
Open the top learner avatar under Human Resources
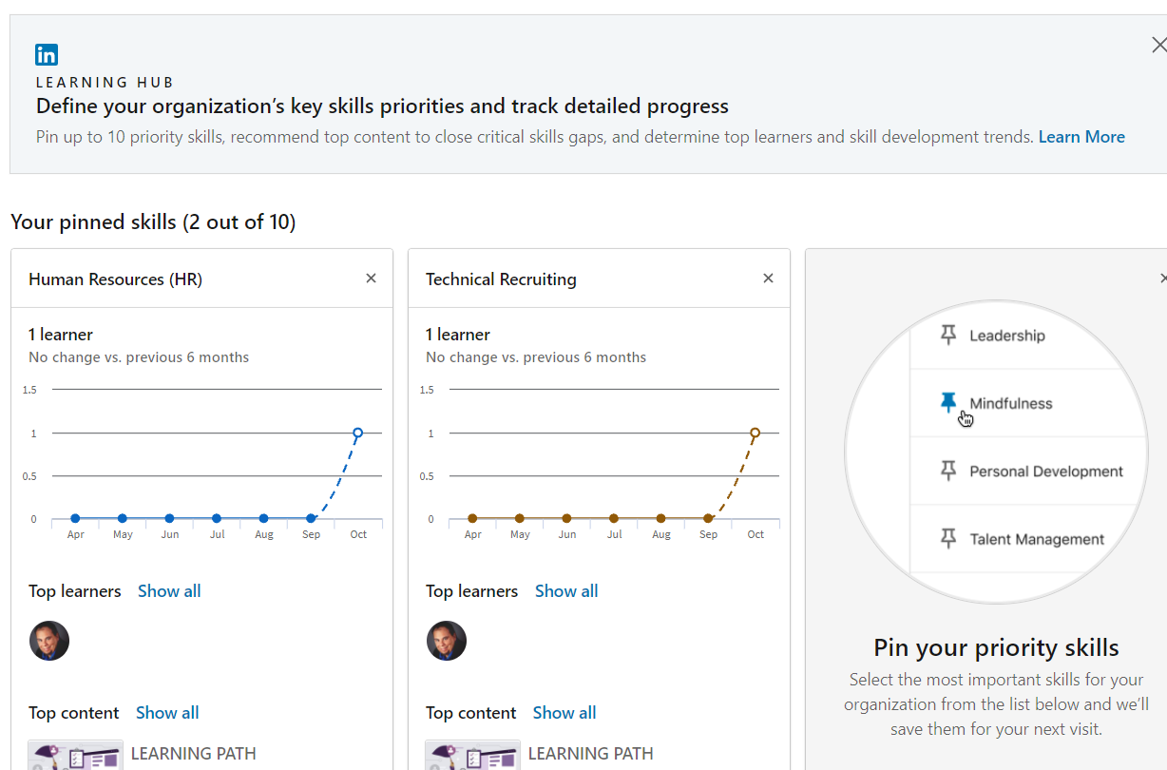(x=49, y=641)
